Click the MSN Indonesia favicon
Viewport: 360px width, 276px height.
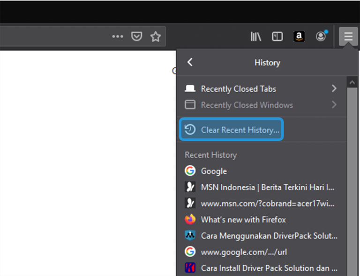point(190,187)
